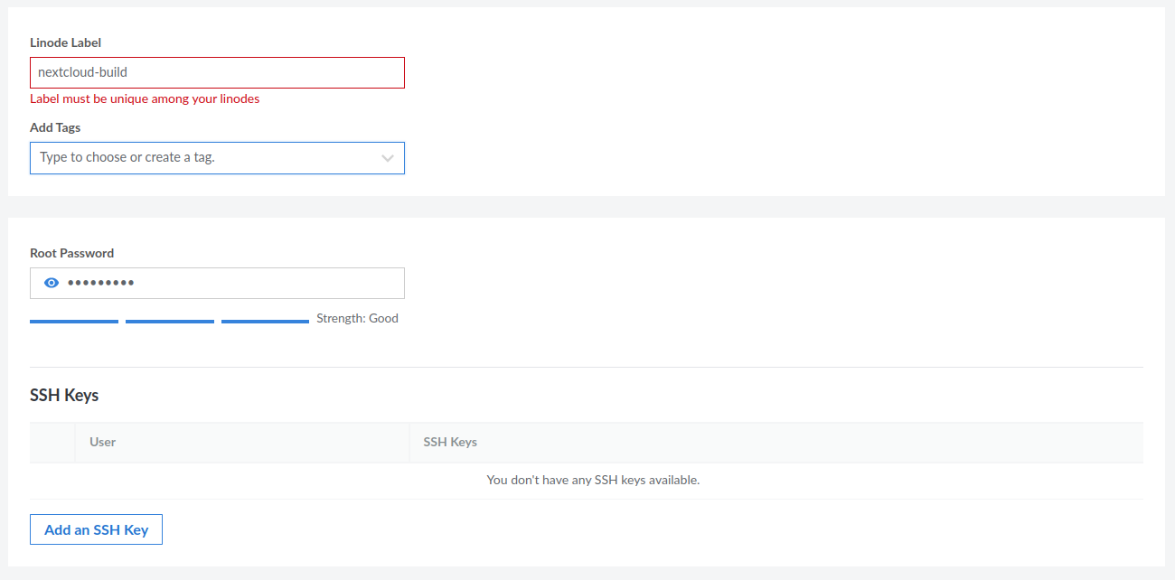Screen dimensions: 1175x580
Task: Open the Add Tags dropdown chevron
Action: pos(389,157)
